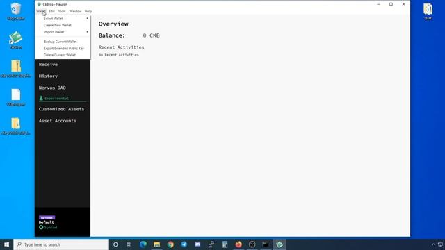The image size is (445, 250).
Task: Open Google Chrome from taskbar
Action: coord(170,244)
